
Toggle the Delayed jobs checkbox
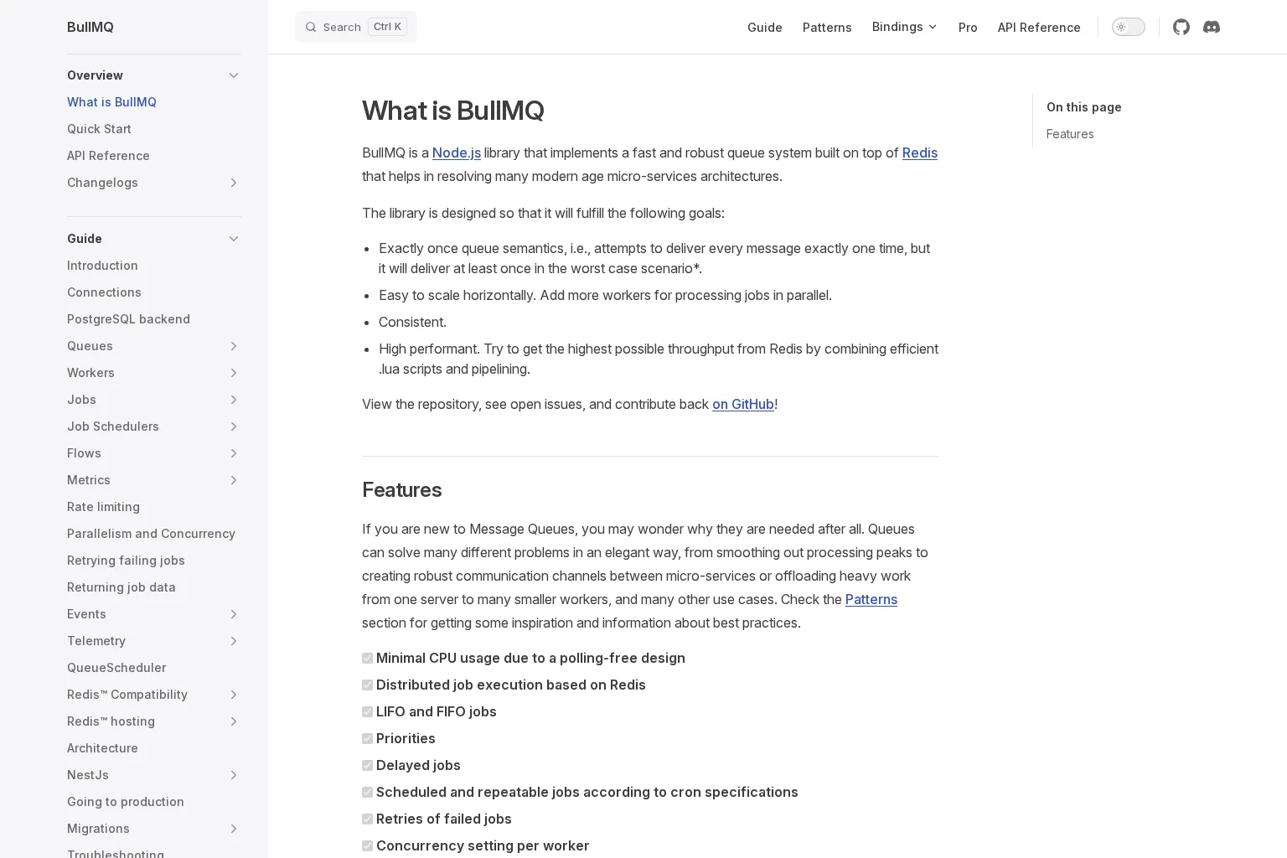tap(367, 766)
